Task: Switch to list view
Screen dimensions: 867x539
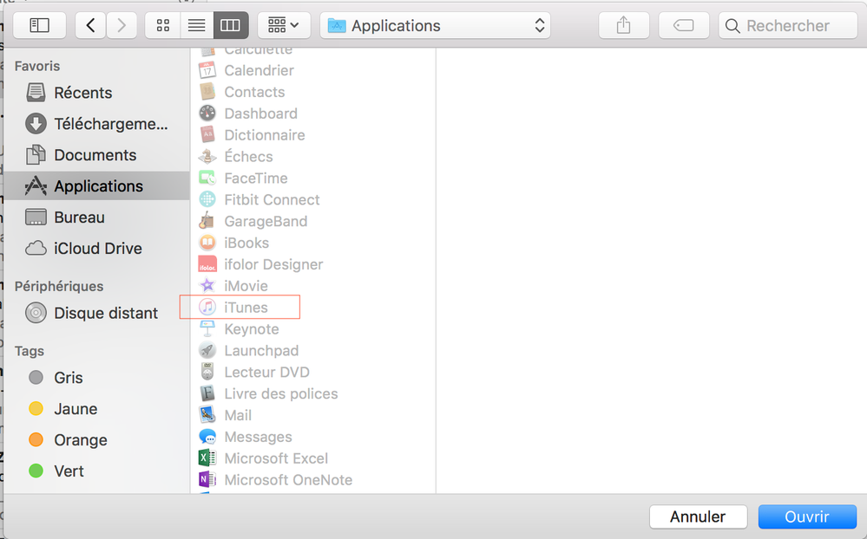Action: click(x=197, y=25)
